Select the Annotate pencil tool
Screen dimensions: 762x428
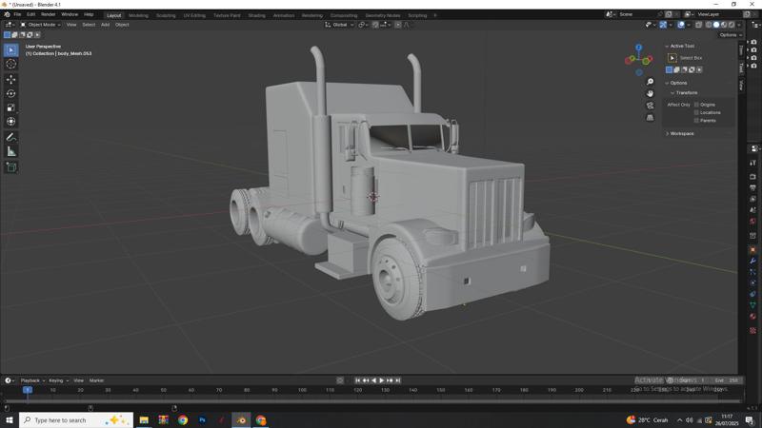coord(11,137)
